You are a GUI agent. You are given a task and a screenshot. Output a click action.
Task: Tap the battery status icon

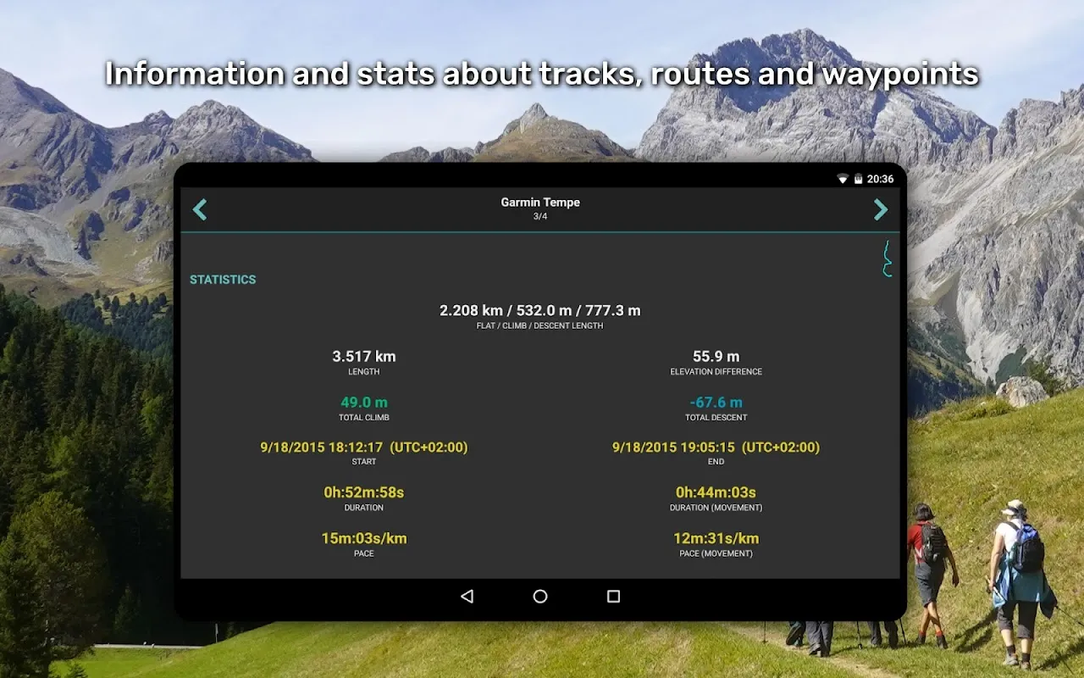857,179
